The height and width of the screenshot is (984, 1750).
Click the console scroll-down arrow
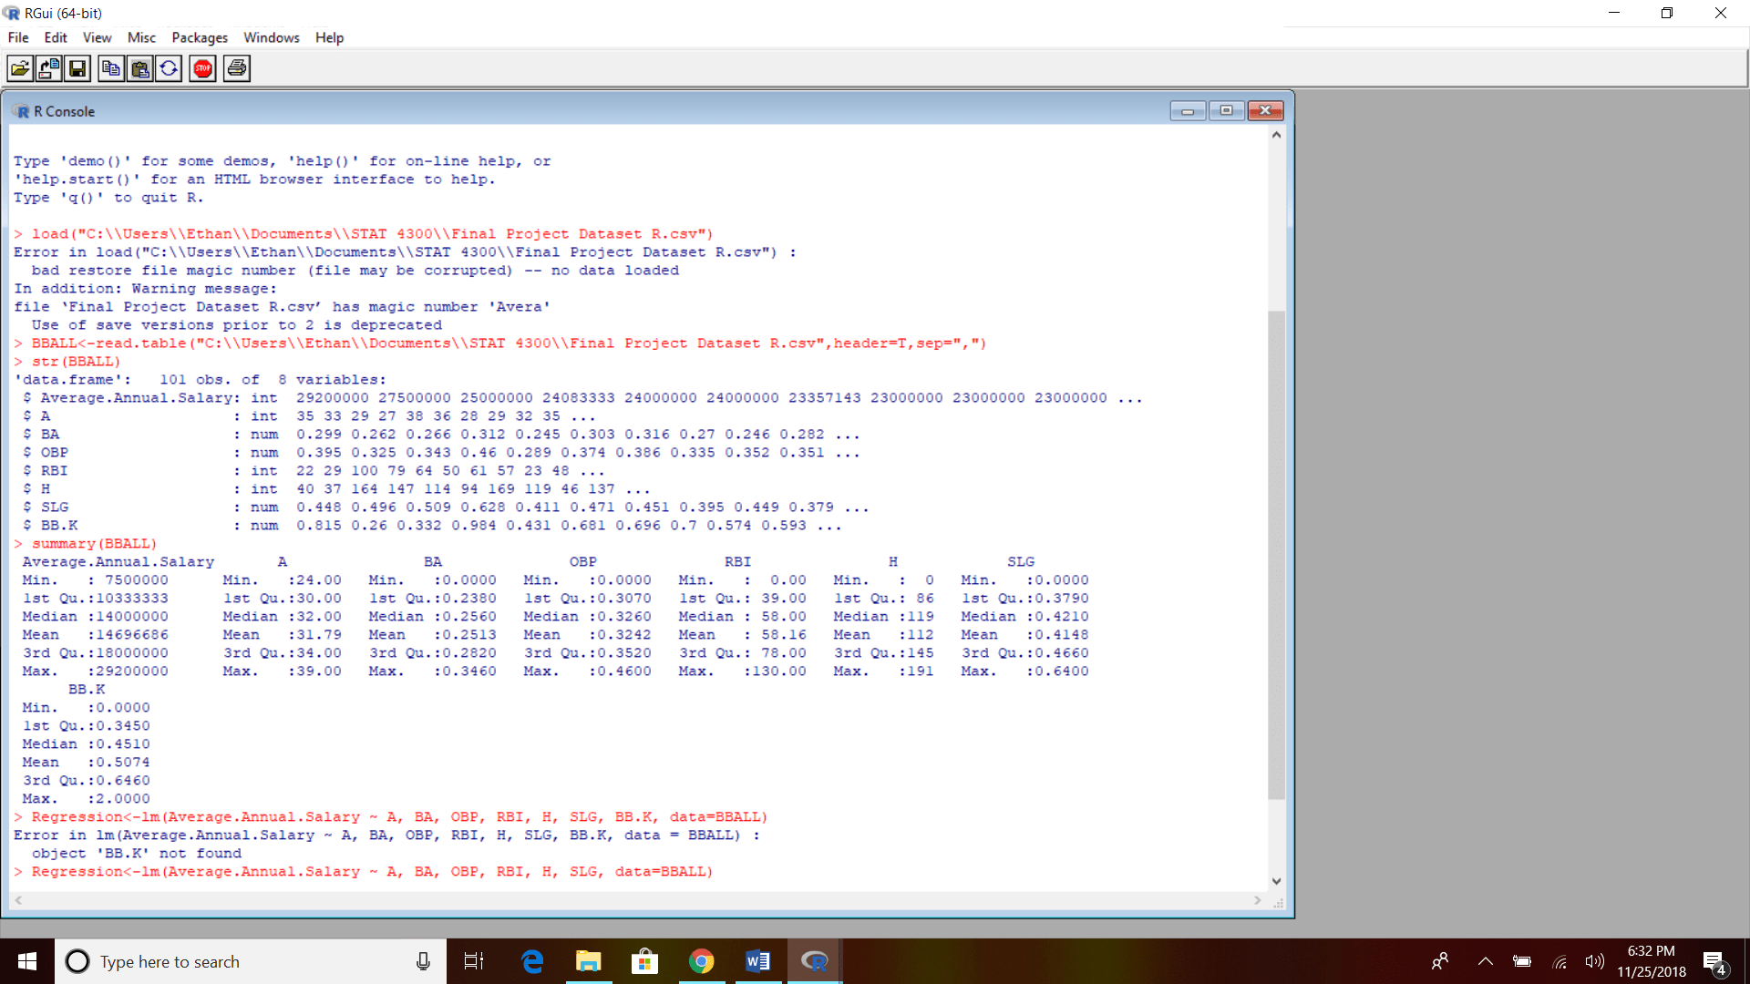coord(1276,881)
